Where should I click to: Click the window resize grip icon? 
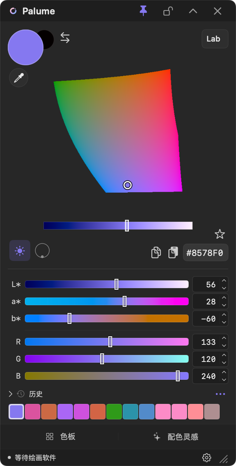pos(224,458)
